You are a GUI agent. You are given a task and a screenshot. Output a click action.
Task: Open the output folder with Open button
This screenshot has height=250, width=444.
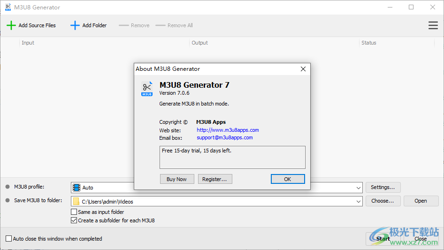point(421,201)
